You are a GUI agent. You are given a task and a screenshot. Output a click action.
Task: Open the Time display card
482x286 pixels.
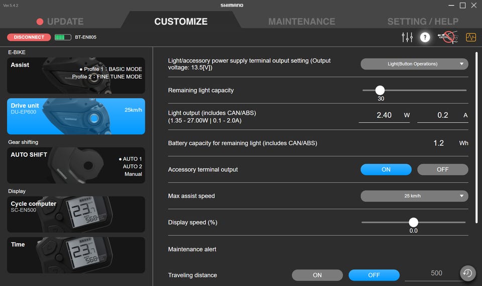(76, 255)
